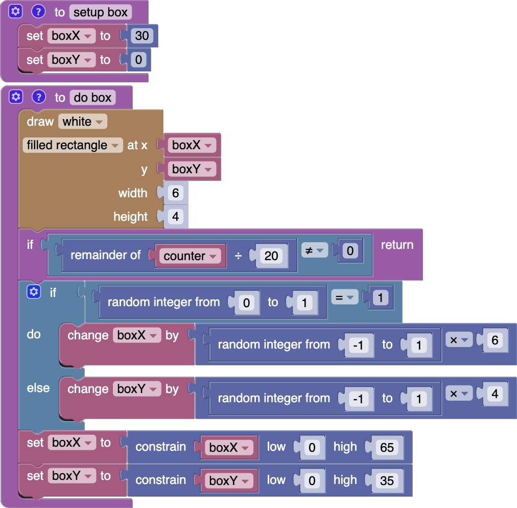The height and width of the screenshot is (508, 517).
Task: Expand the filled rectangle shape dropdown
Action: click(x=73, y=145)
